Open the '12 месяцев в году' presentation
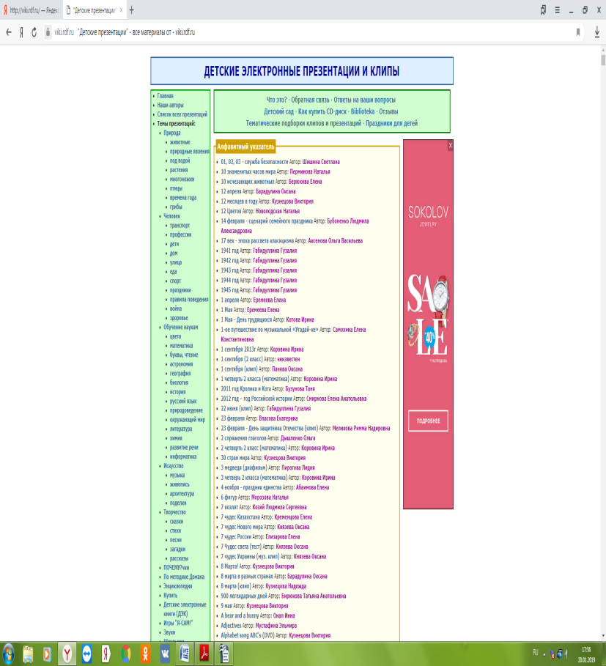This screenshot has width=606, height=666. [x=239, y=201]
